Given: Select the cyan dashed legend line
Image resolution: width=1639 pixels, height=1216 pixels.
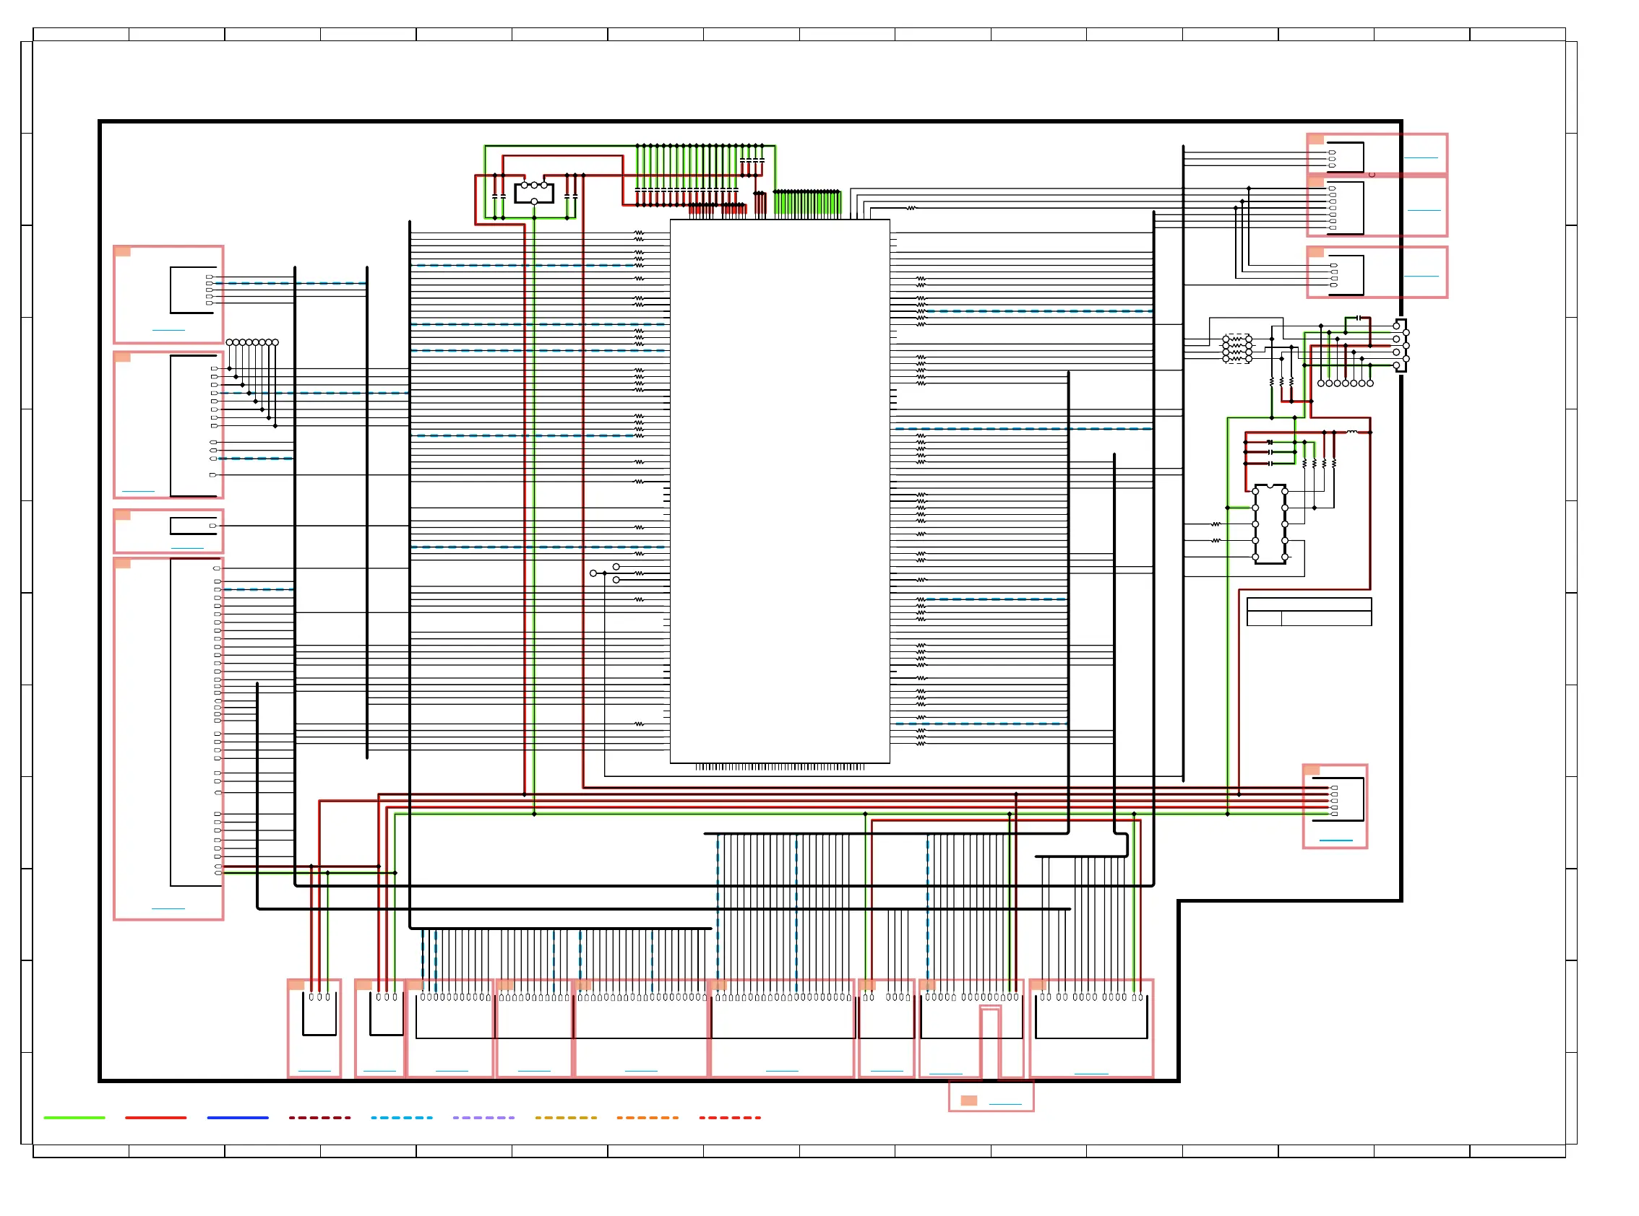Looking at the screenshot, I should click(x=402, y=1117).
